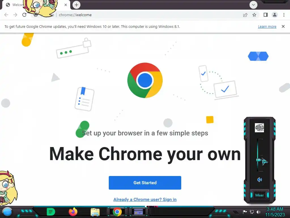Open the Chrome three-dot menu

click(284, 15)
